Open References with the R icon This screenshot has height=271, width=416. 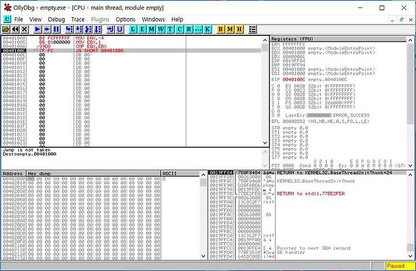pos(188,29)
